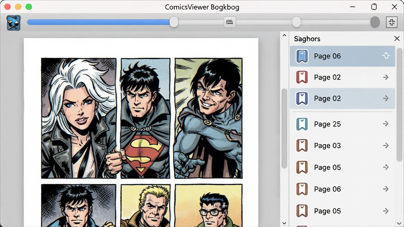404x227 pixels.
Task: Click the Saghors panel title
Action: (307, 39)
